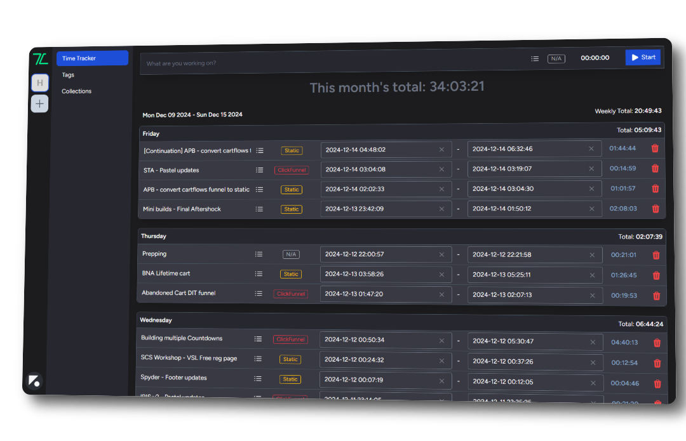Focus the 'What are you working on?' field
The width and height of the screenshot is (686, 441).
(332, 63)
